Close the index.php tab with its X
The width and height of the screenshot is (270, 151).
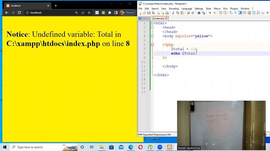pos(166,18)
